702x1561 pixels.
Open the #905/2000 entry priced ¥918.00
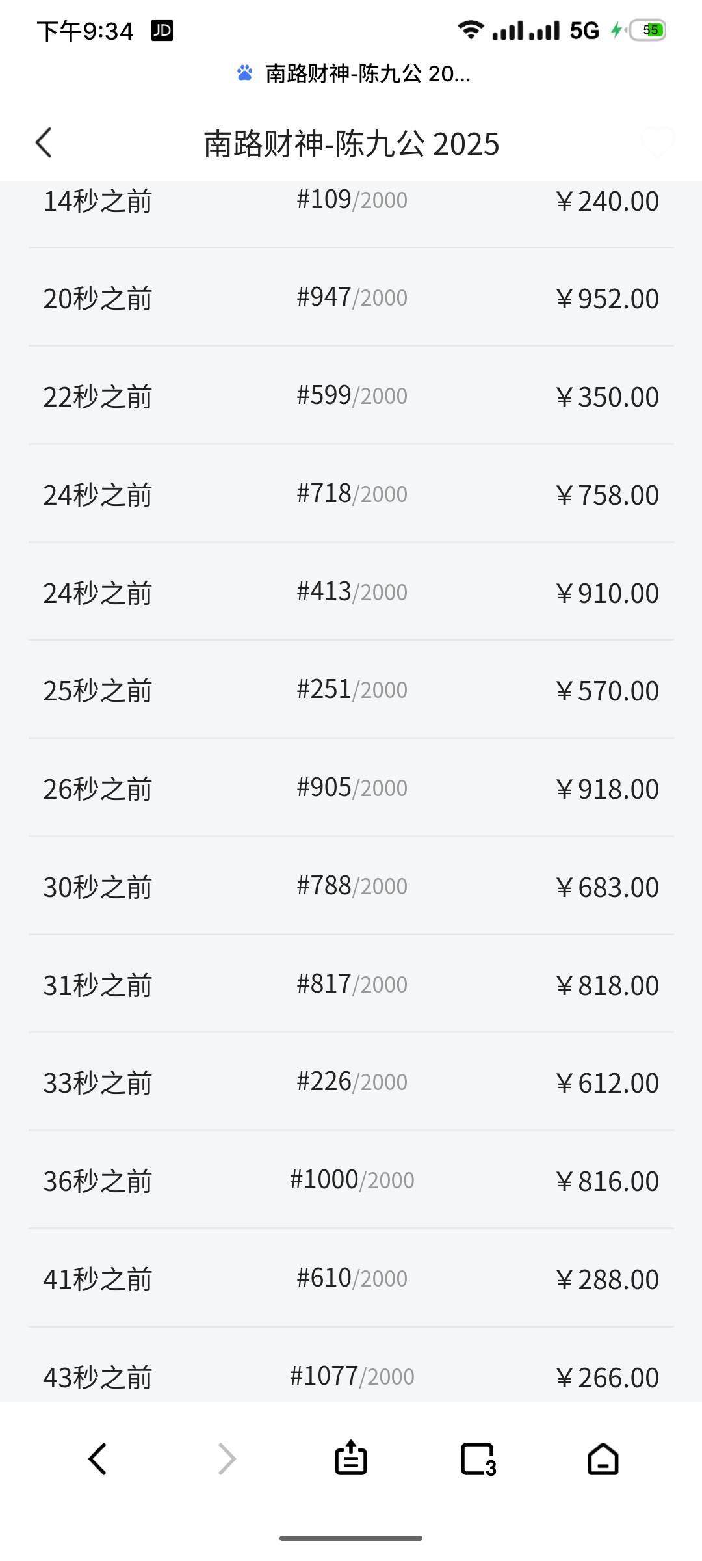coord(351,788)
